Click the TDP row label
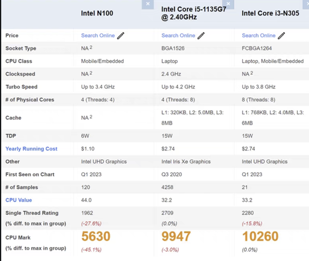Viewport: 309px width, 261px height. [x=11, y=136]
